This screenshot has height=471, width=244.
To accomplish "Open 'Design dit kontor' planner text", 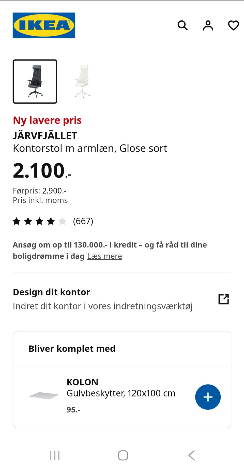I will tap(52, 292).
